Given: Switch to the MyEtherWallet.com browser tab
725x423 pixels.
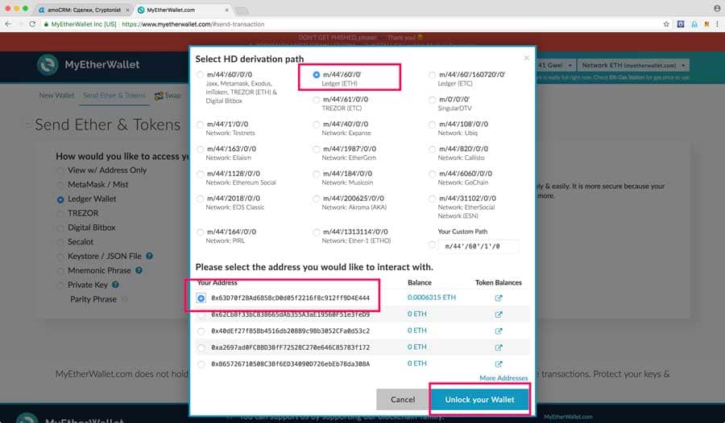Looking at the screenshot, I should coord(184,10).
